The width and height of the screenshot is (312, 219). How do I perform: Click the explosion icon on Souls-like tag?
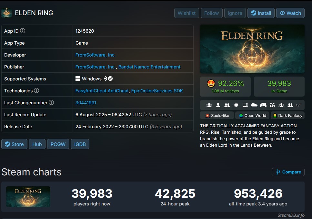(x=207, y=116)
